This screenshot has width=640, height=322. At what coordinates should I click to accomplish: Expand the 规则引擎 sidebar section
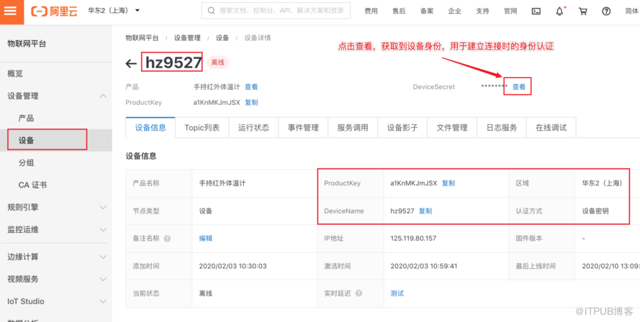pyautogui.click(x=103, y=207)
